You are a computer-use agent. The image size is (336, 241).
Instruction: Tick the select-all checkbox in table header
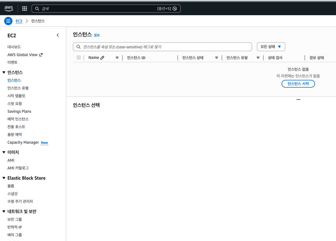79,57
